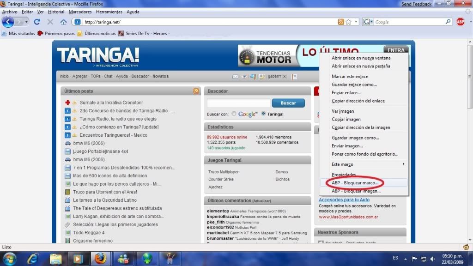Viewport: 473px width, 266px height.
Task: Open the Marcadores menu
Action: click(x=80, y=12)
